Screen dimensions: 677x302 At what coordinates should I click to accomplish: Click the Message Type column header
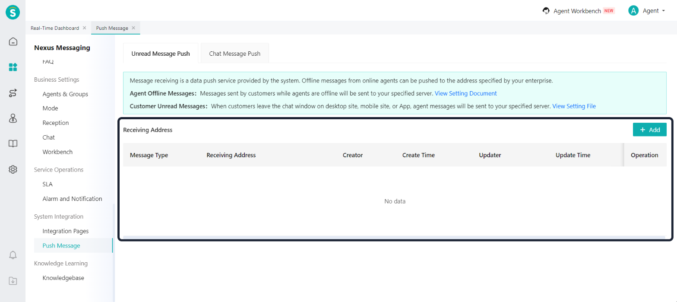coord(149,155)
